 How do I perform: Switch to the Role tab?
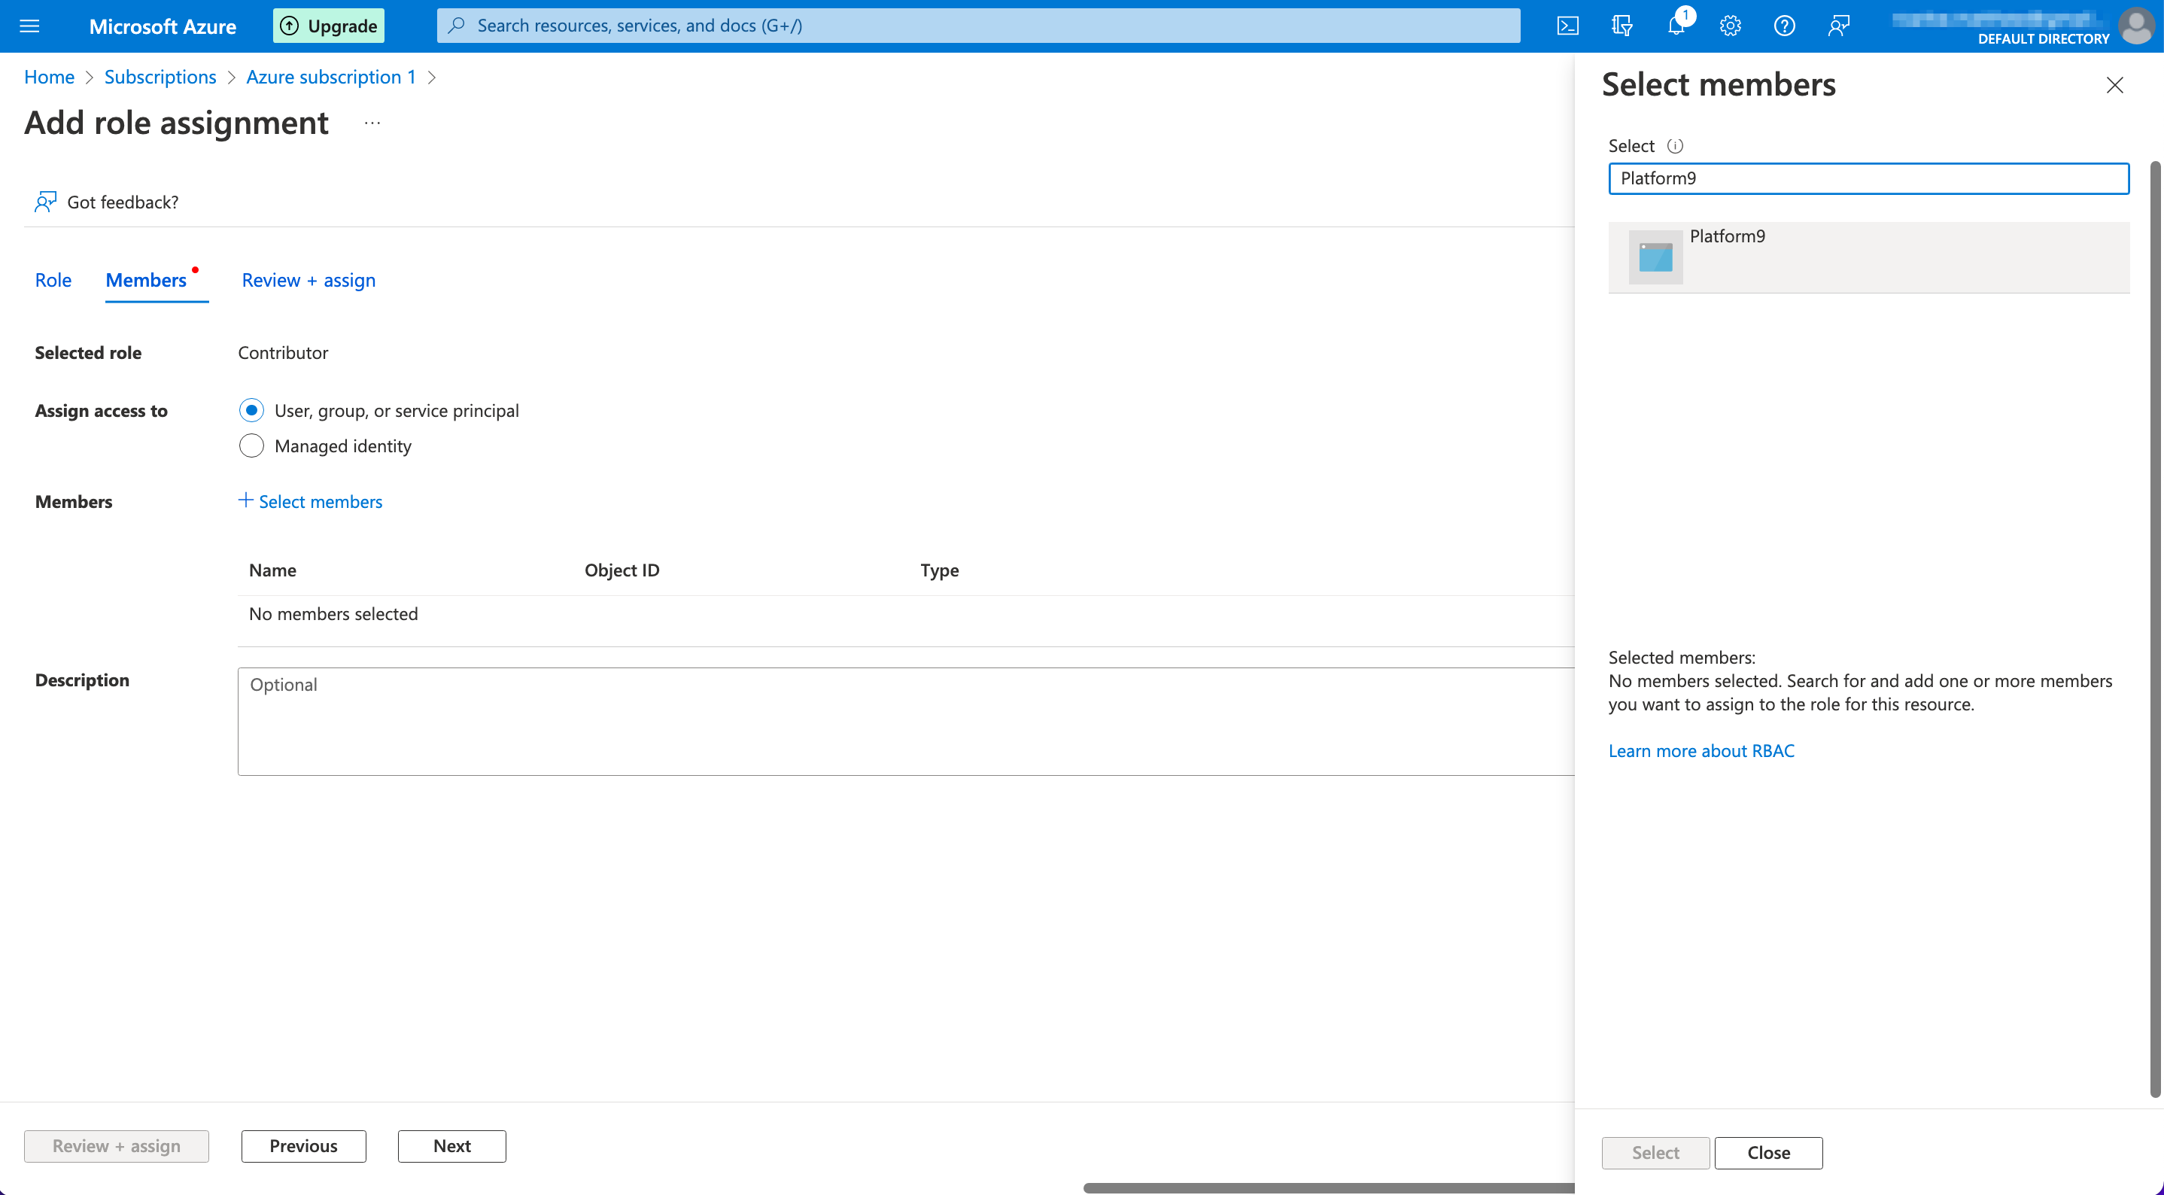53,280
